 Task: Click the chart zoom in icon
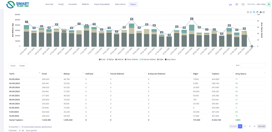pyautogui.click(x=248, y=12)
